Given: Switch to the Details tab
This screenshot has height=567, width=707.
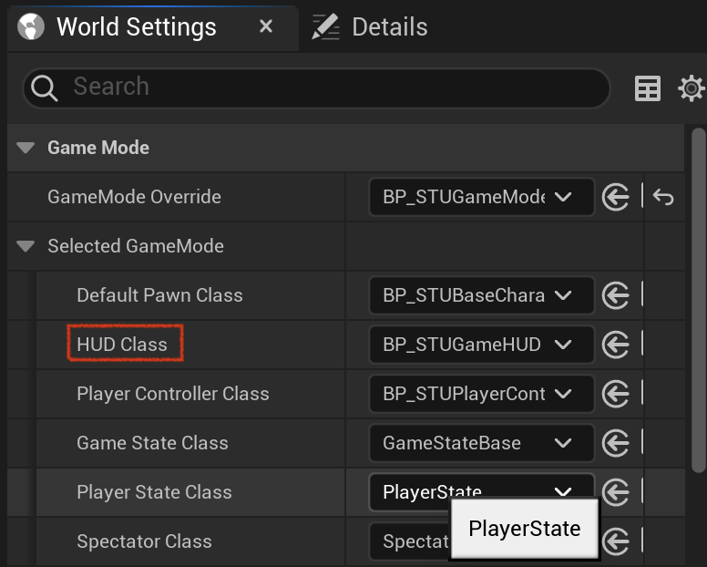Looking at the screenshot, I should (x=370, y=27).
